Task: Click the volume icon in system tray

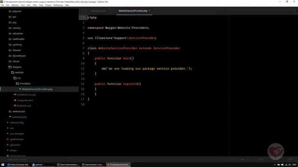Action: click(x=290, y=165)
